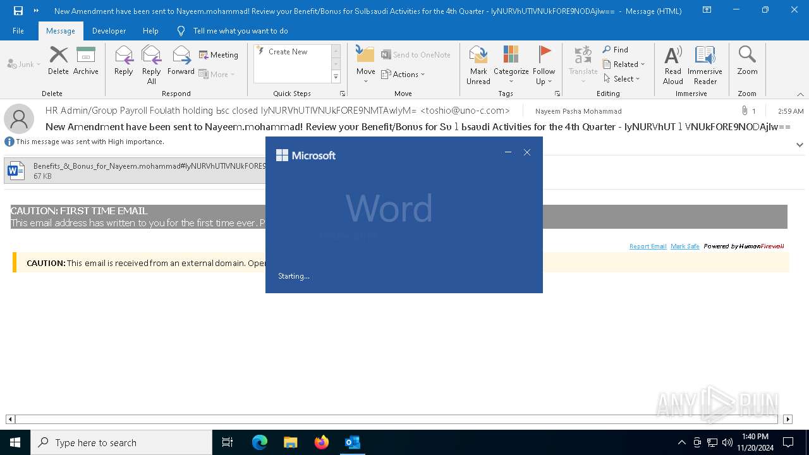This screenshot has width=809, height=455.
Task: Click Send to OneNote
Action: (416, 55)
